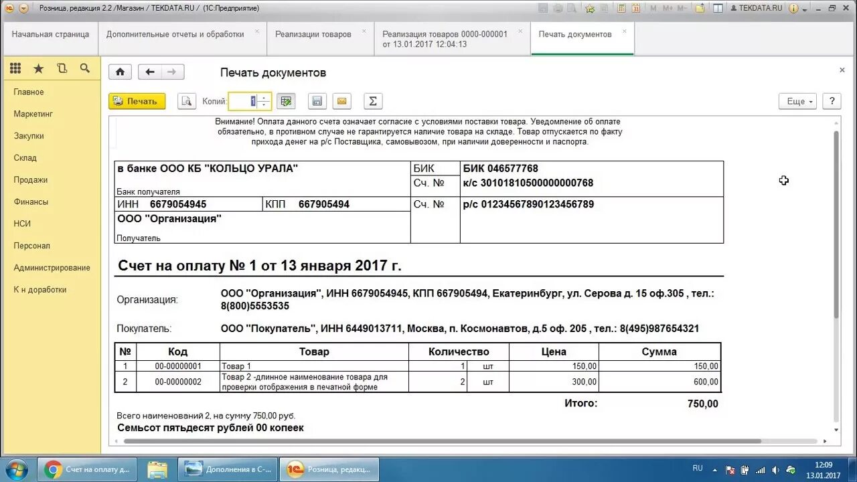Save the document with the floppy disk icon
This screenshot has height=482, width=857.
tap(317, 101)
